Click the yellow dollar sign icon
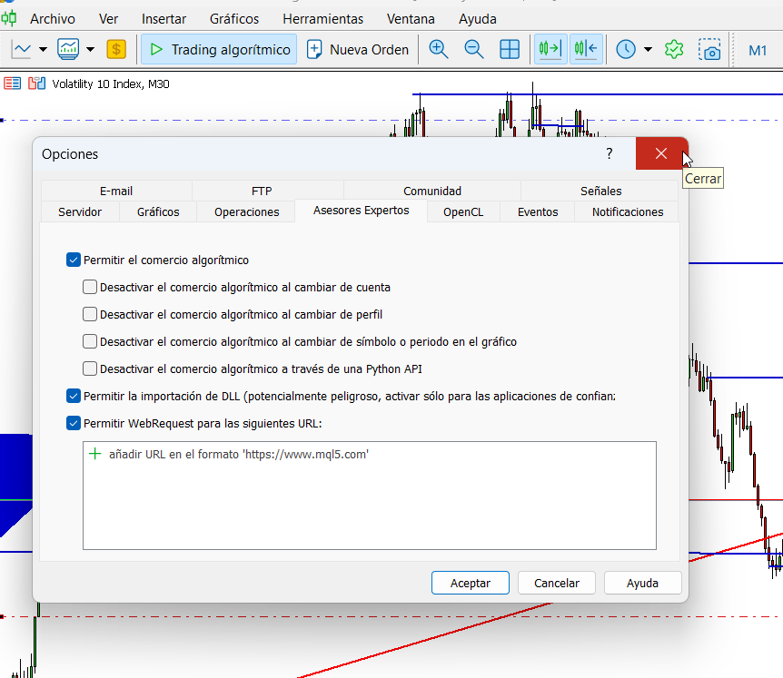 (116, 49)
